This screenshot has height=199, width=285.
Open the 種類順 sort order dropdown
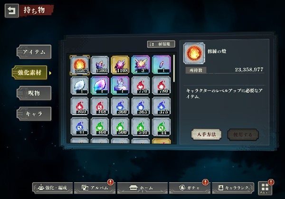pyautogui.click(x=161, y=44)
